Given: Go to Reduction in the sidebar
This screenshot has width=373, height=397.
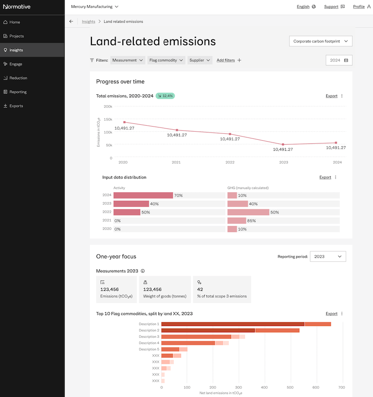Looking at the screenshot, I should 18,78.
